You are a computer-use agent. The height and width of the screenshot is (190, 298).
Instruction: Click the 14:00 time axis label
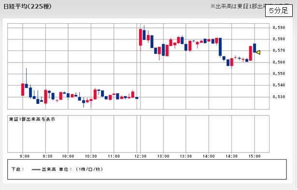[x=209, y=156]
